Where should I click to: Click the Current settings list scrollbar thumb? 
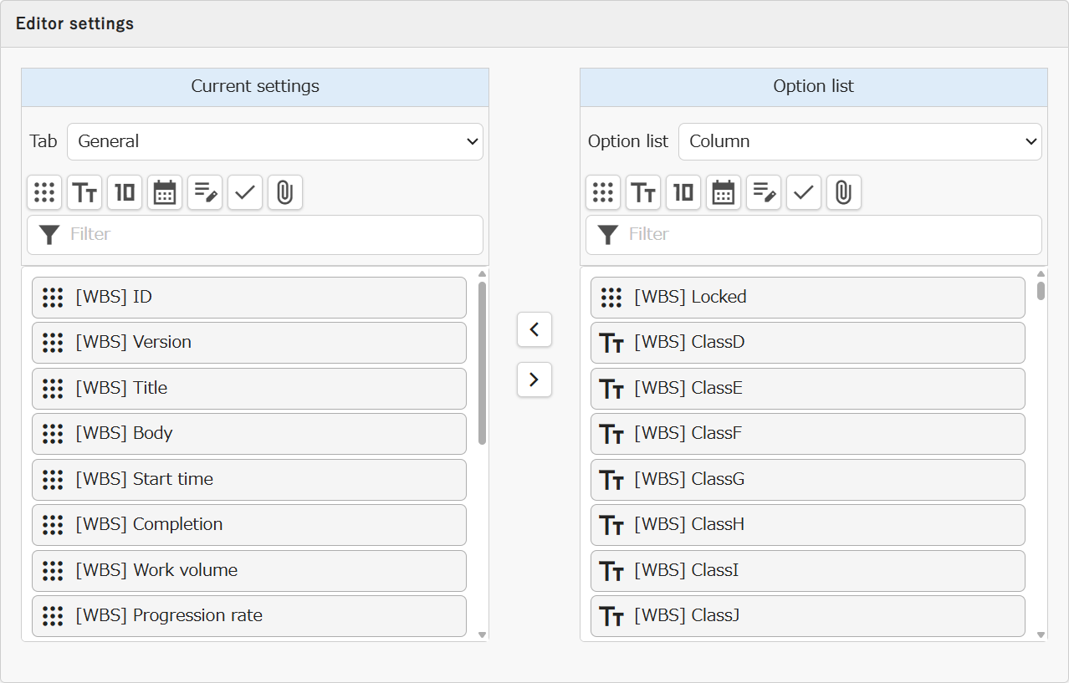pos(482,363)
